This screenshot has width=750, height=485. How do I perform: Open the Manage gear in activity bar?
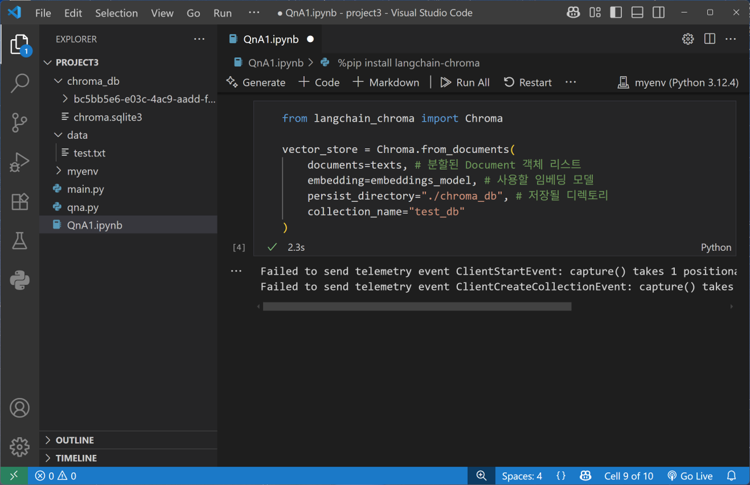pos(20,447)
